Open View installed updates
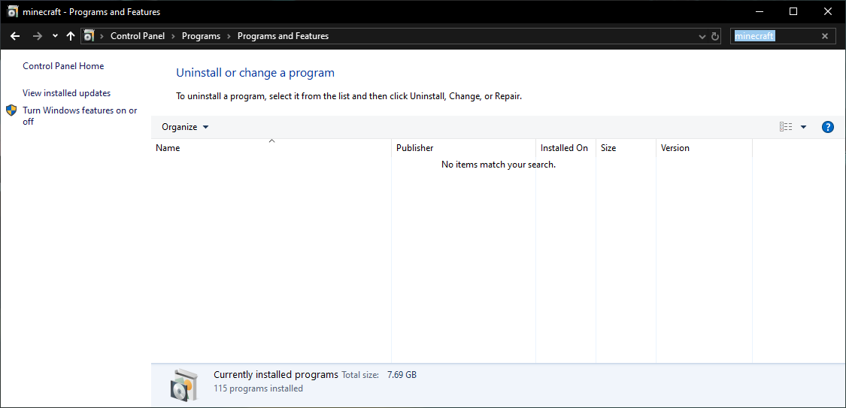The width and height of the screenshot is (846, 408). [66, 93]
